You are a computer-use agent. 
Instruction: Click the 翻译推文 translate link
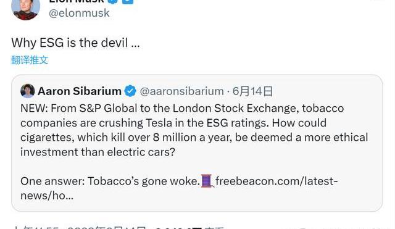click(x=30, y=60)
